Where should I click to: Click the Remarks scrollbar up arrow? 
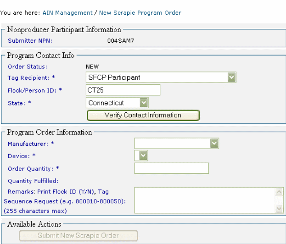coord(279,191)
